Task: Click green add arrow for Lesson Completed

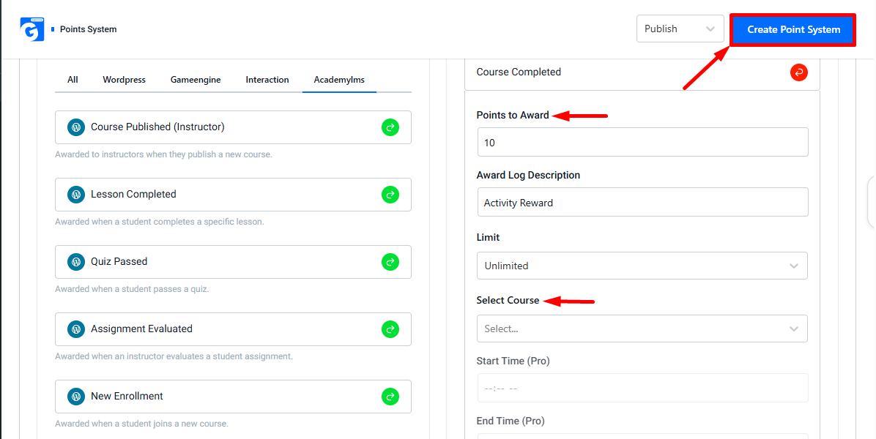Action: [x=390, y=195]
